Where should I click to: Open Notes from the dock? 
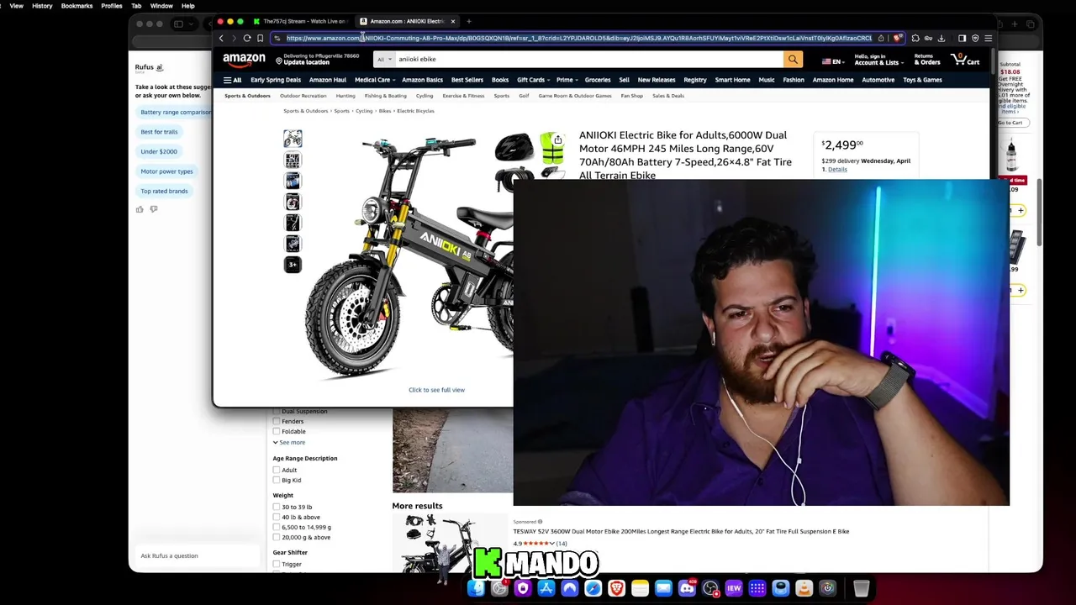tap(640, 588)
